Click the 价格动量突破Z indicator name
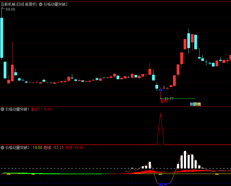 click(x=56, y=5)
